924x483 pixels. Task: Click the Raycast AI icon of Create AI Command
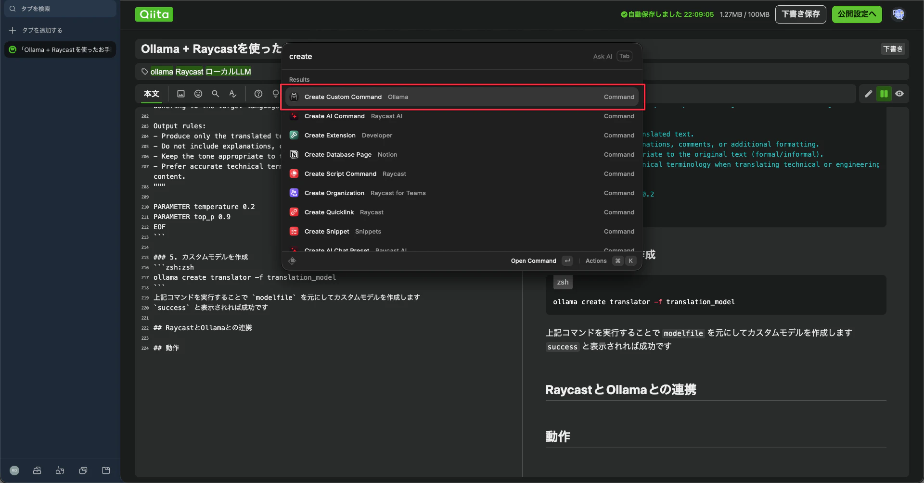click(x=294, y=116)
